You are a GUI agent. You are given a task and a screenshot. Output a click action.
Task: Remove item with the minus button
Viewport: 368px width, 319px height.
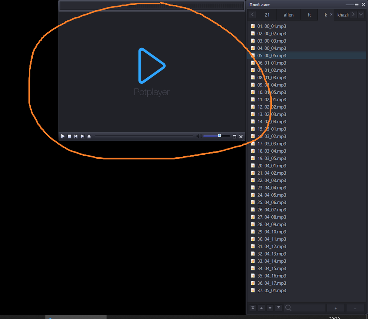[355, 308]
